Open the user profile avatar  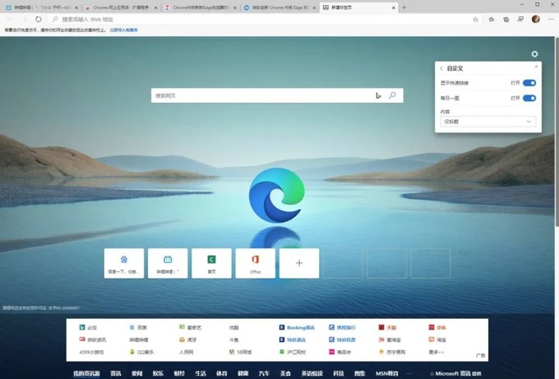pyautogui.click(x=535, y=19)
